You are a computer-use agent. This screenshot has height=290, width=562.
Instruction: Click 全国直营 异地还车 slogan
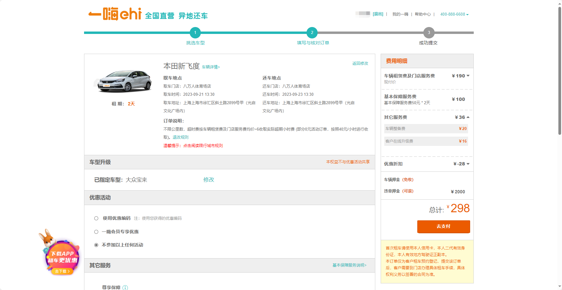pyautogui.click(x=176, y=16)
